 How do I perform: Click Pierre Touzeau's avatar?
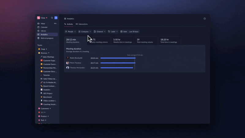[68, 63]
